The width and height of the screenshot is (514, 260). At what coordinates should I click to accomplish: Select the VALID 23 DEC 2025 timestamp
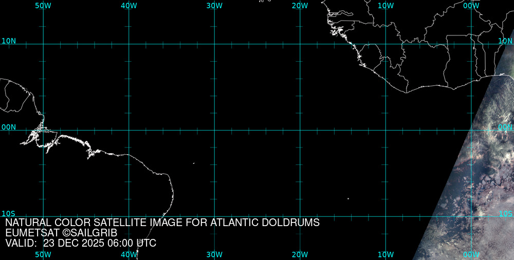click(x=81, y=243)
